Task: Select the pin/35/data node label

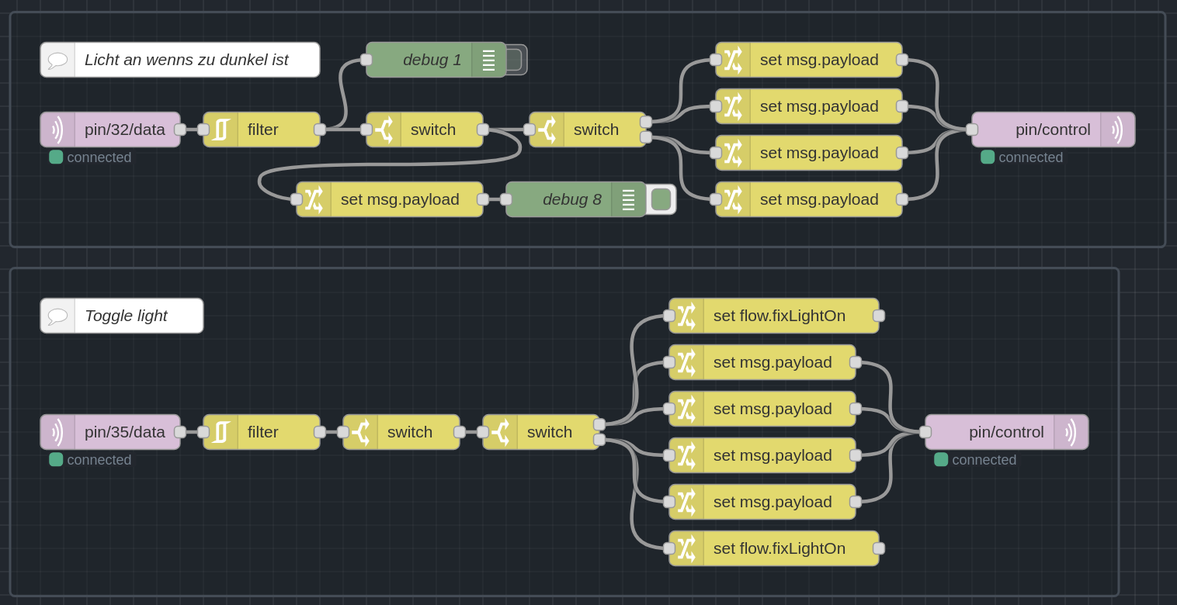Action: [125, 432]
